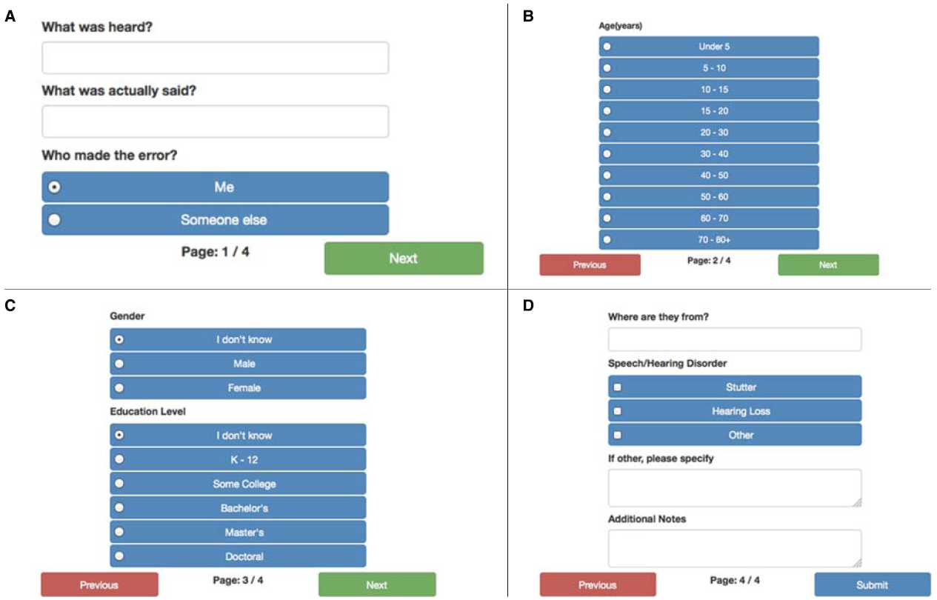937x600 pixels.
Task: Click Next on page 1
Action: pyautogui.click(x=404, y=258)
